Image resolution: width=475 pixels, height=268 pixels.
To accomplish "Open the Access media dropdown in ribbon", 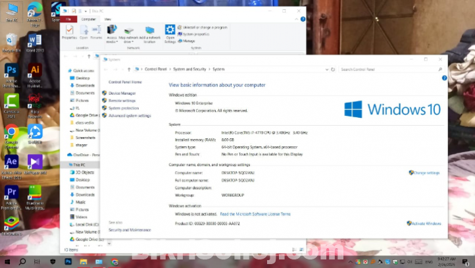I will tap(112, 34).
